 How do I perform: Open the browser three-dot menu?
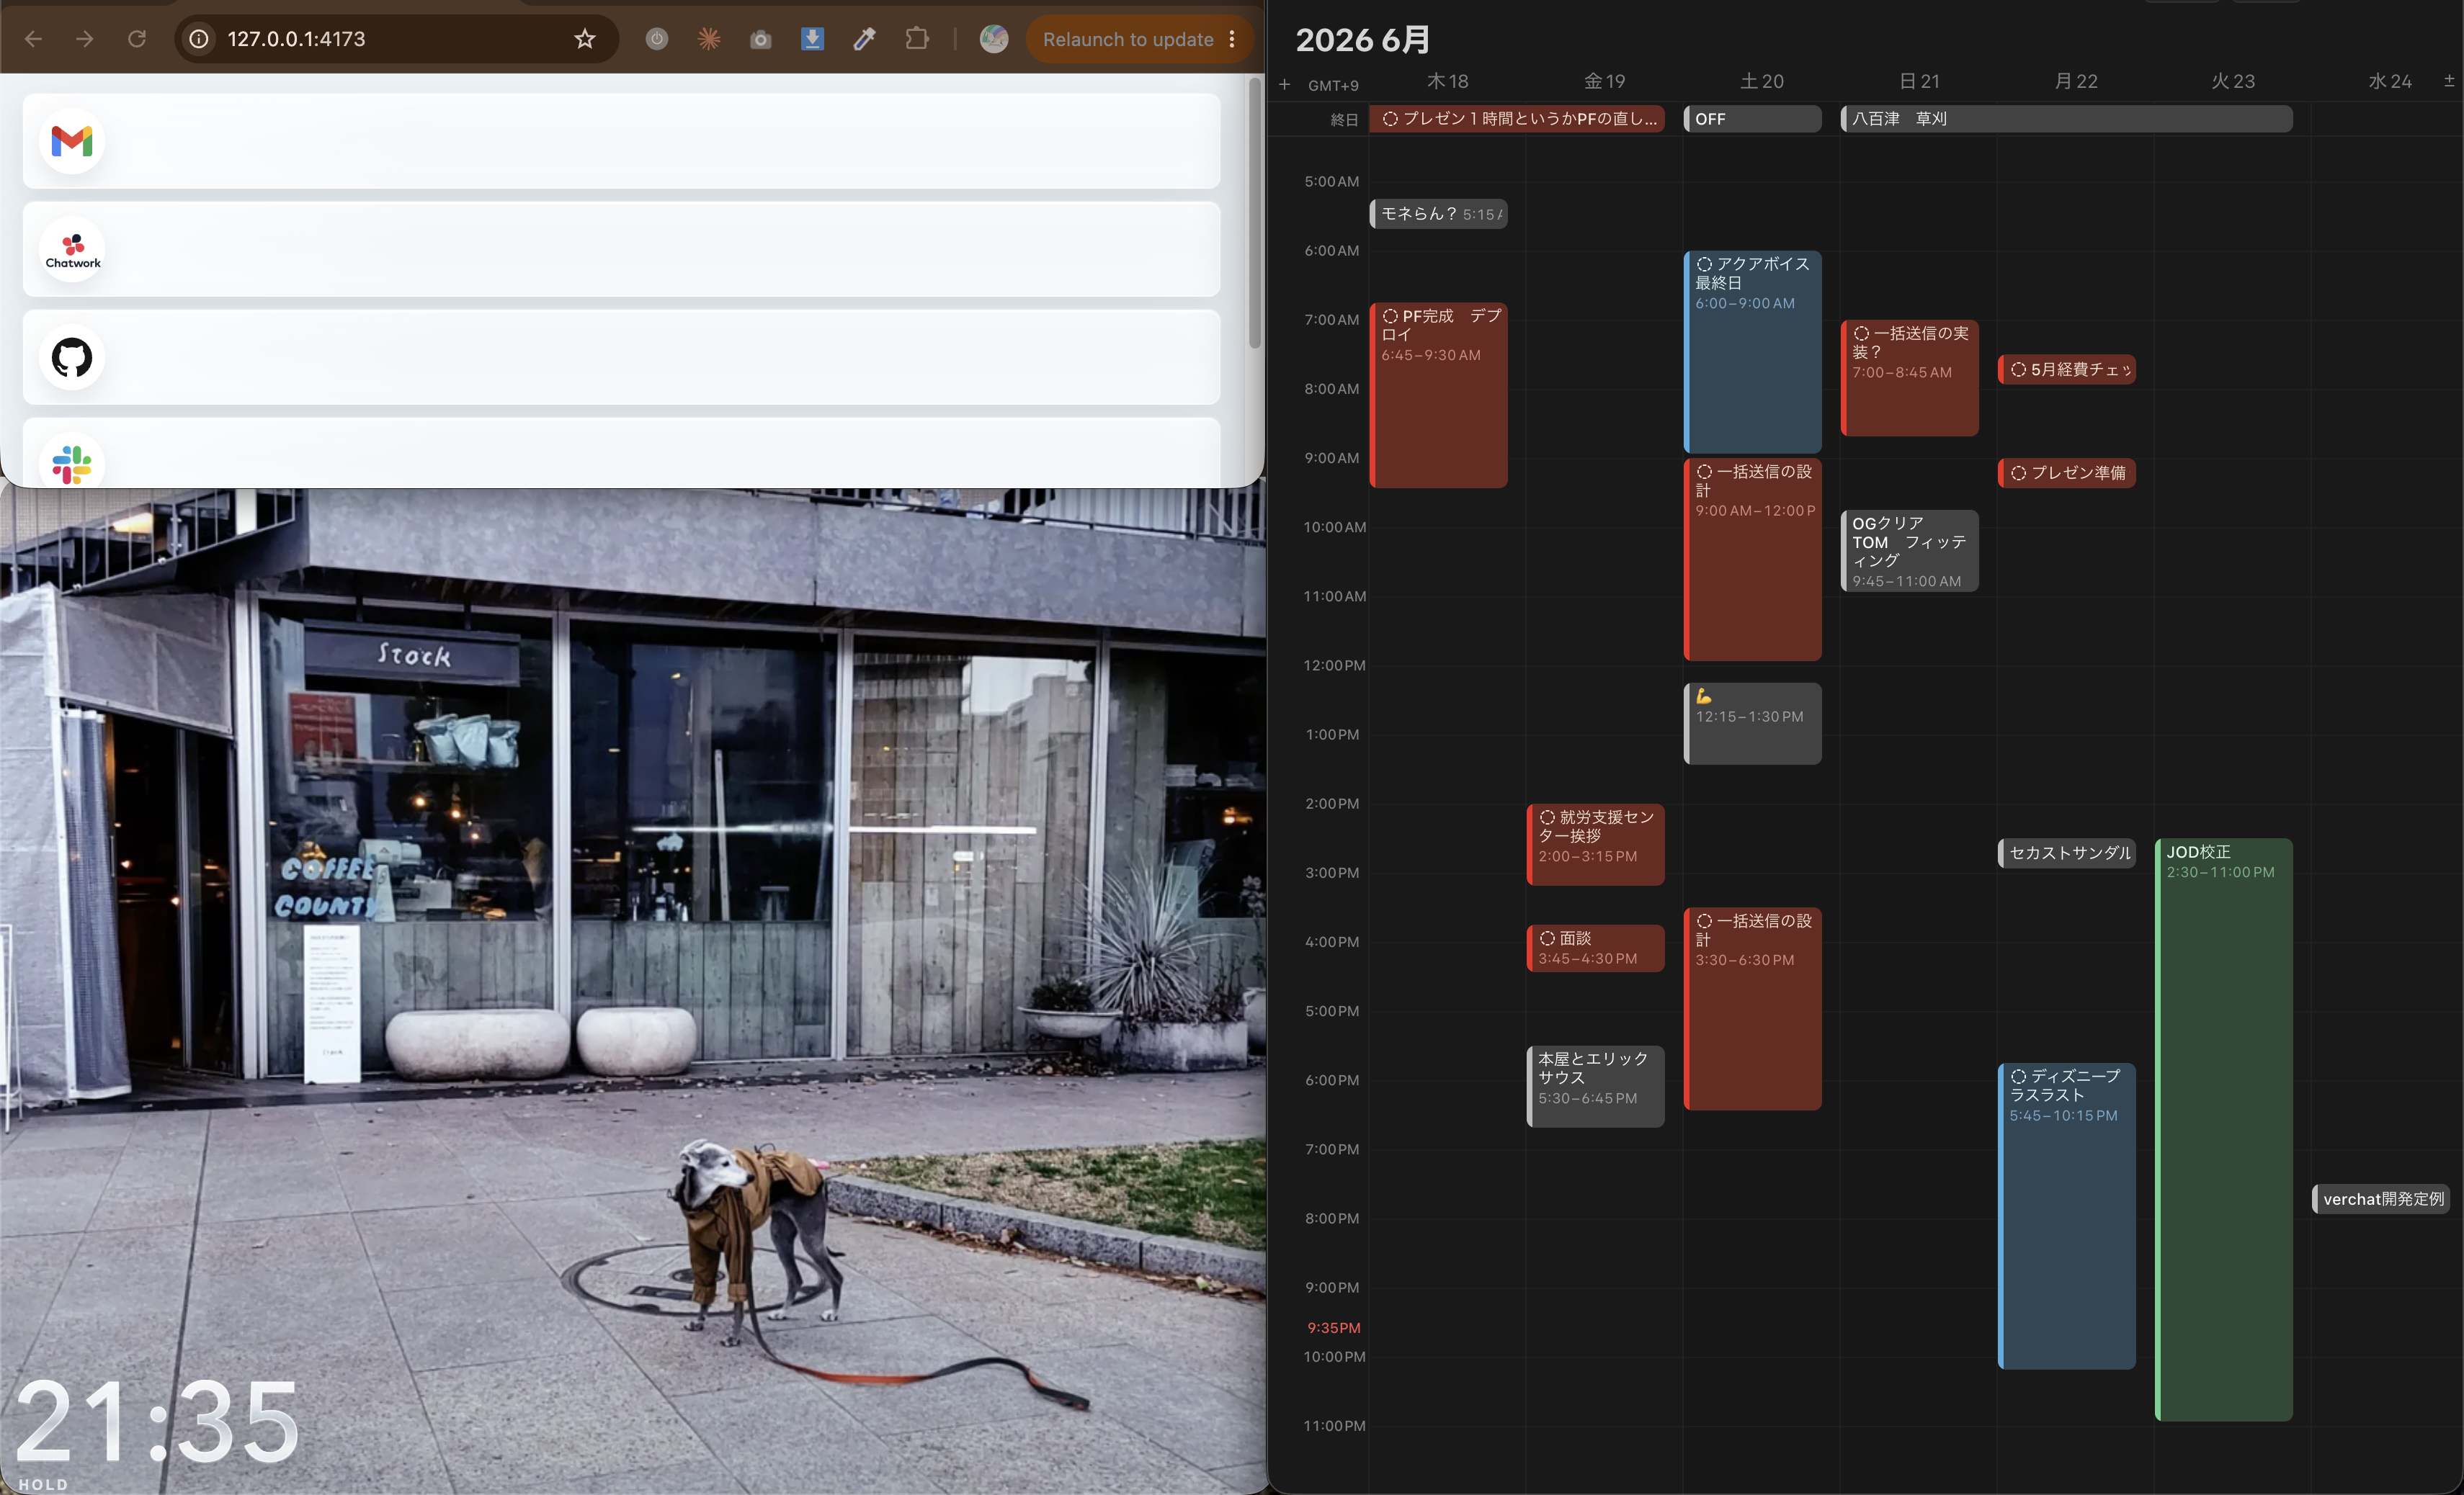(x=1232, y=39)
